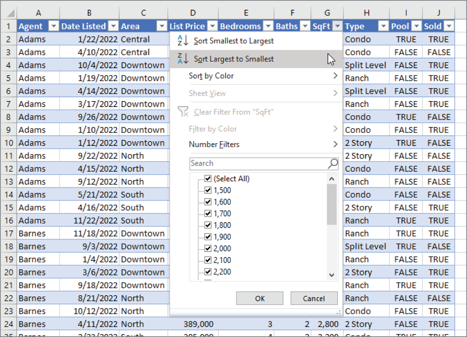Image resolution: width=467 pixels, height=337 pixels.
Task: Click the filter list scroll down arrow
Action: (x=332, y=275)
